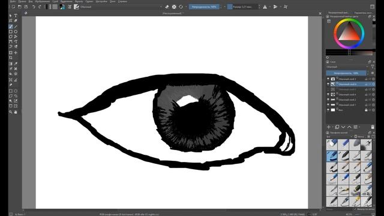384x216 pixels.
Task: Click the layer opacity slider
Action: (x=346, y=73)
